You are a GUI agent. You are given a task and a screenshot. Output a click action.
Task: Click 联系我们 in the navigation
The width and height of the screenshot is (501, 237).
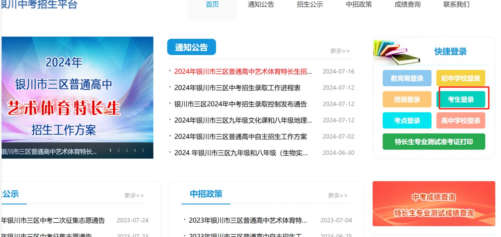457,5
